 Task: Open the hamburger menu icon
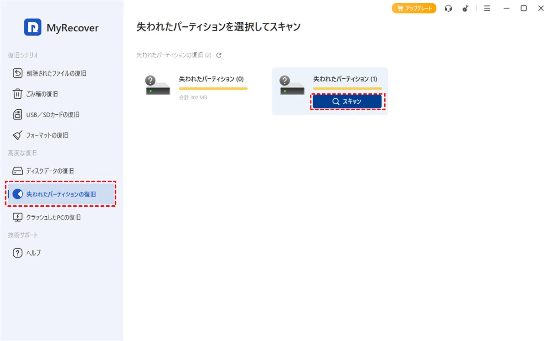point(487,8)
